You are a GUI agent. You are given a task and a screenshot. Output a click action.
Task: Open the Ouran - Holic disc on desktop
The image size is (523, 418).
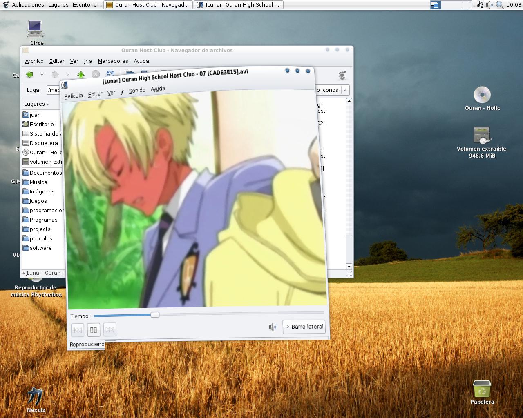coord(482,98)
